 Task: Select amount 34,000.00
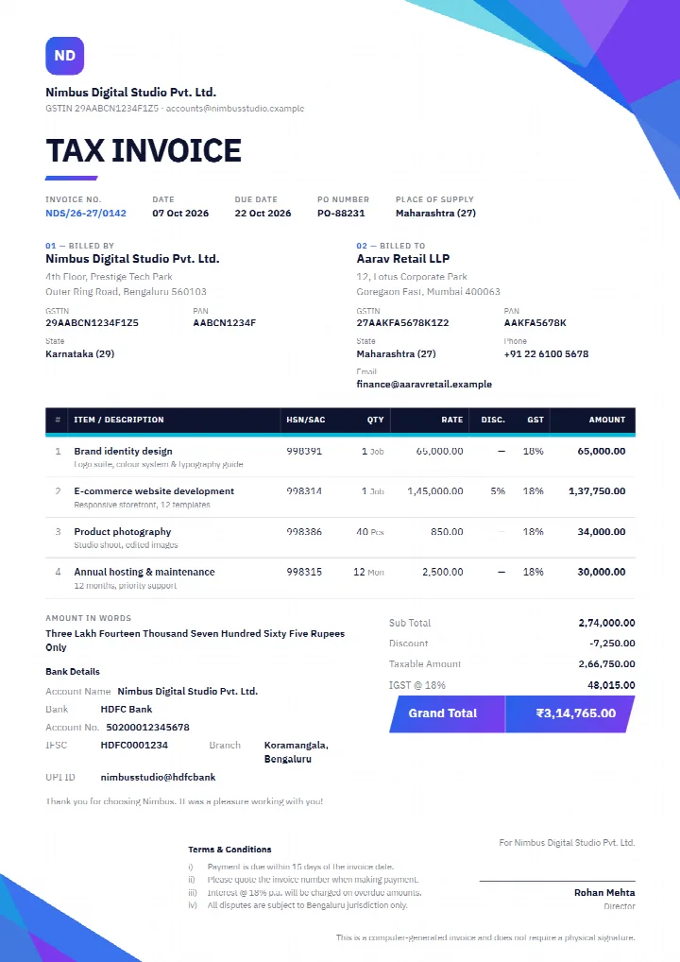(602, 532)
